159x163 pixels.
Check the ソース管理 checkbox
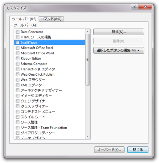(17, 122)
